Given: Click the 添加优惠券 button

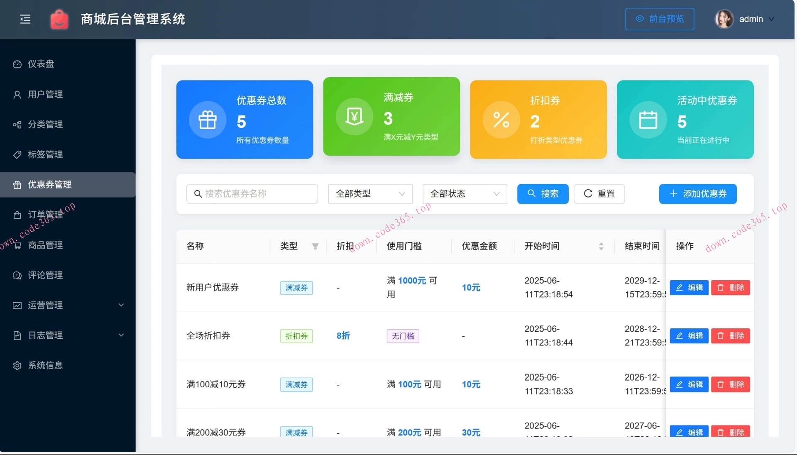Looking at the screenshot, I should pos(697,193).
